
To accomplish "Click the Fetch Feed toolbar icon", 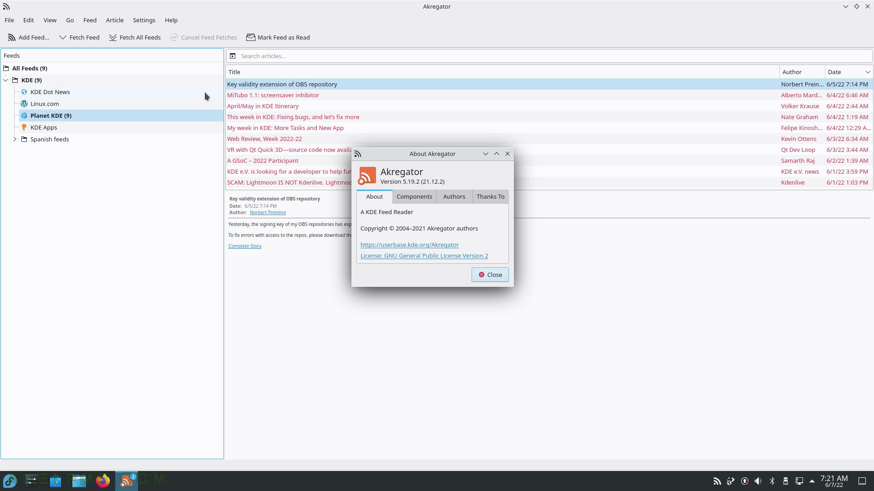I will (63, 37).
